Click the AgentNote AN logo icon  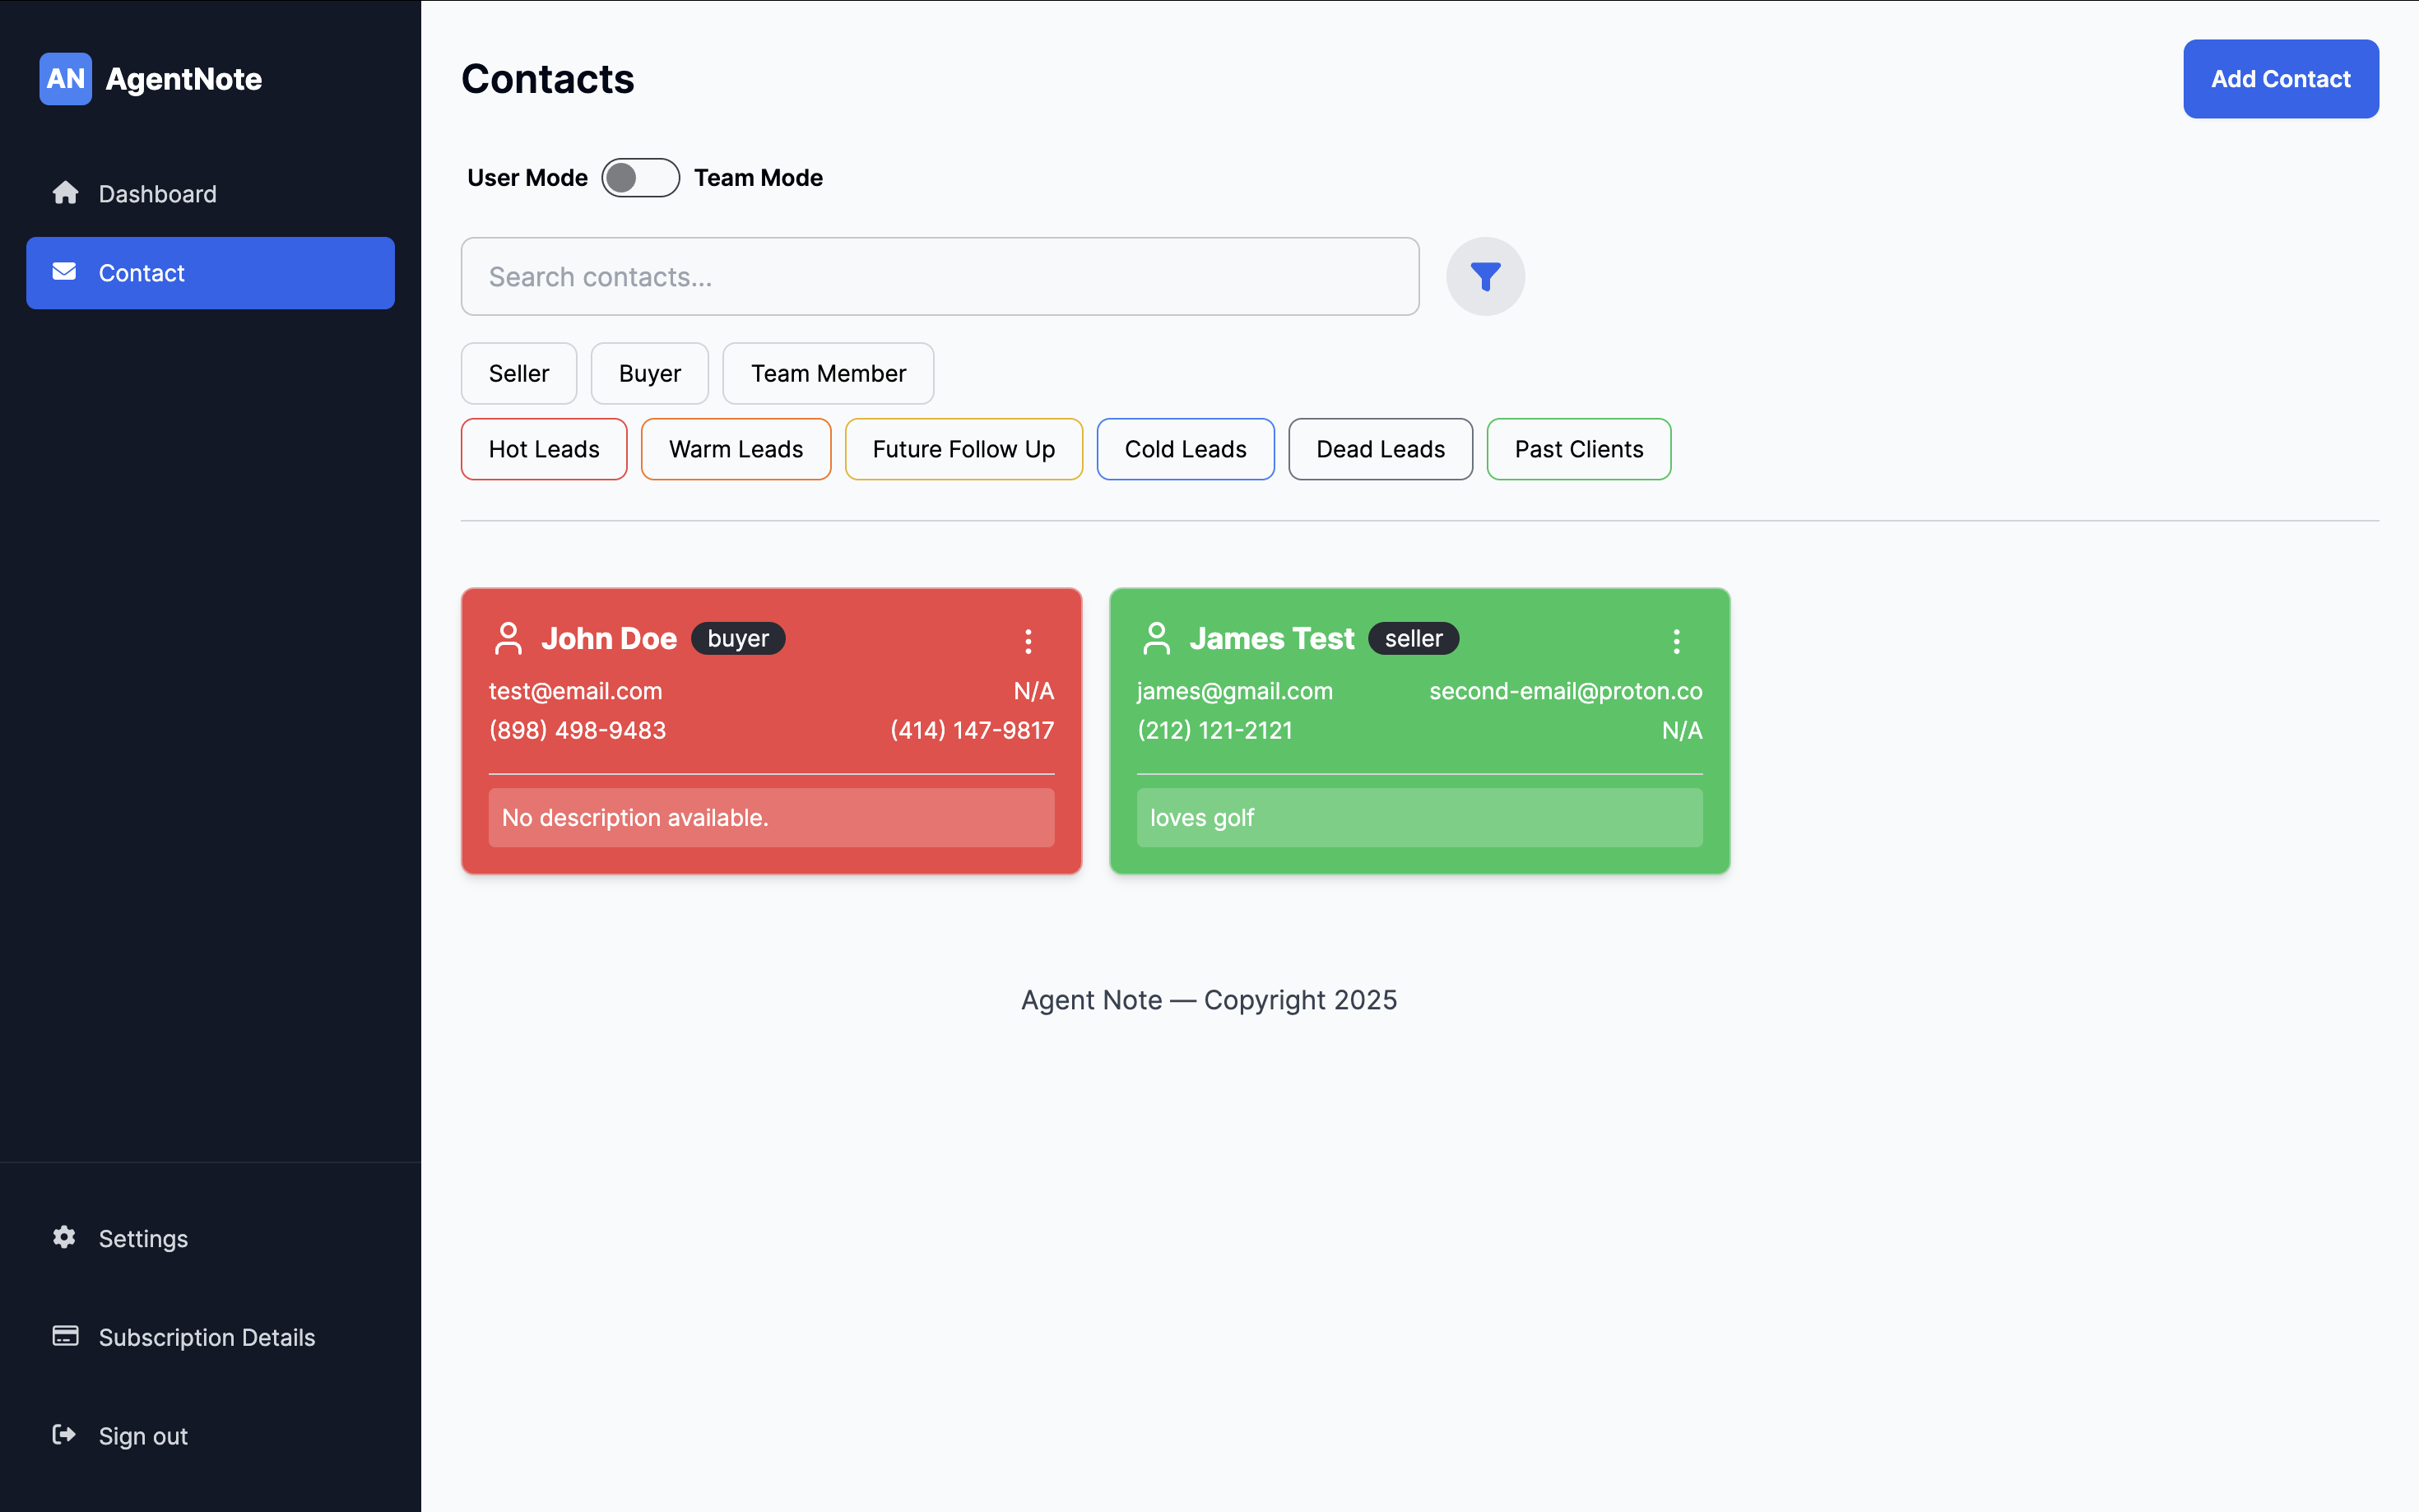64,79
